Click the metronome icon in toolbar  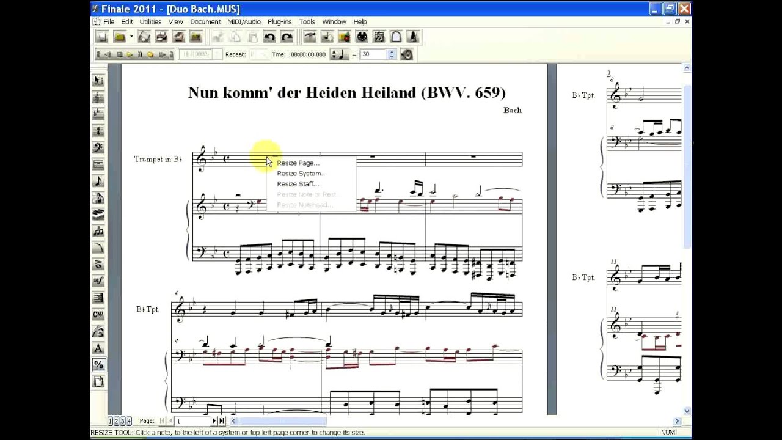pyautogui.click(x=414, y=37)
